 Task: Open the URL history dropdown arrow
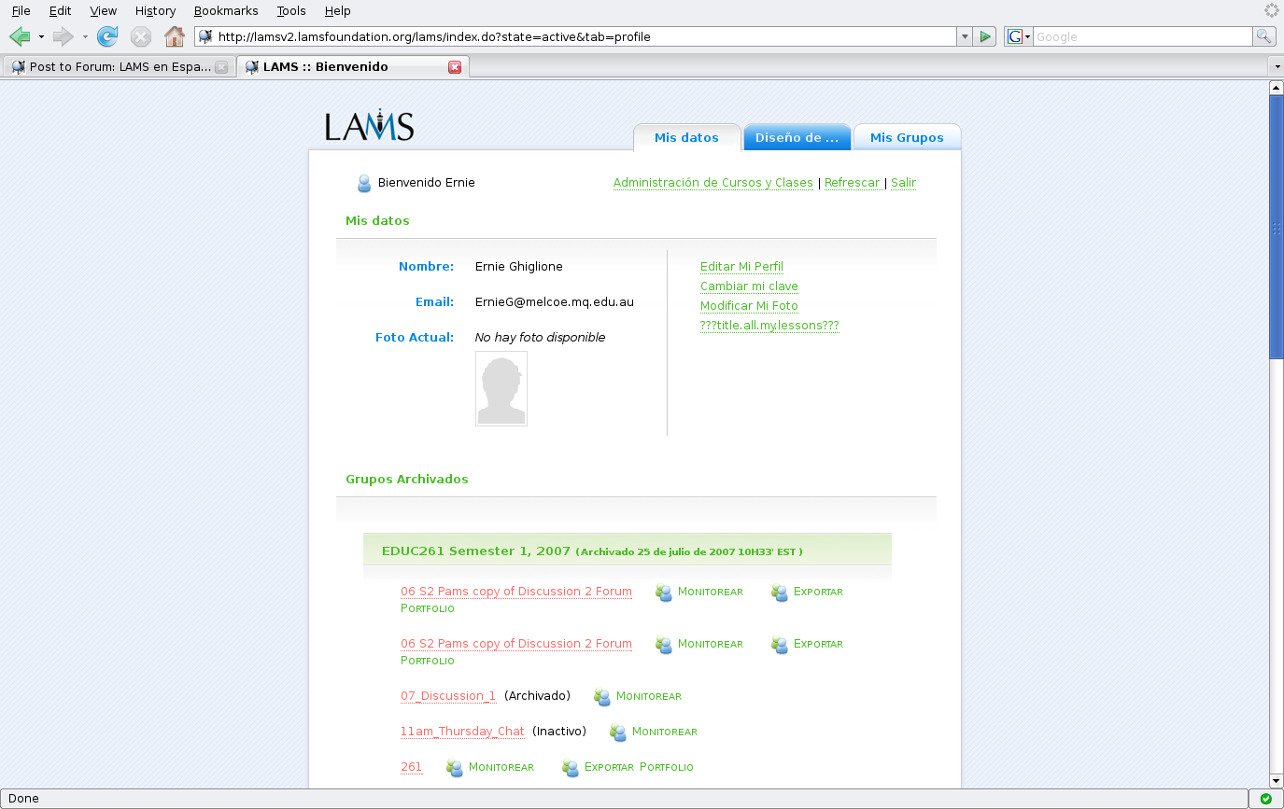pos(965,36)
